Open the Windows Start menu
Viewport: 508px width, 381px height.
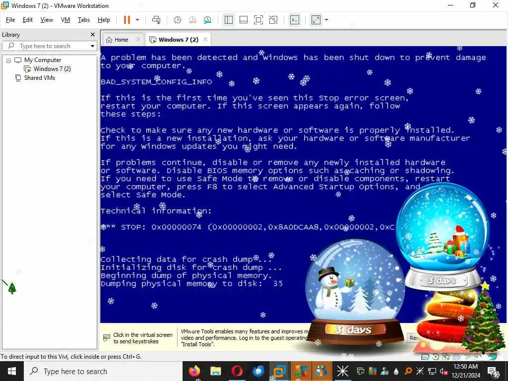click(12, 371)
